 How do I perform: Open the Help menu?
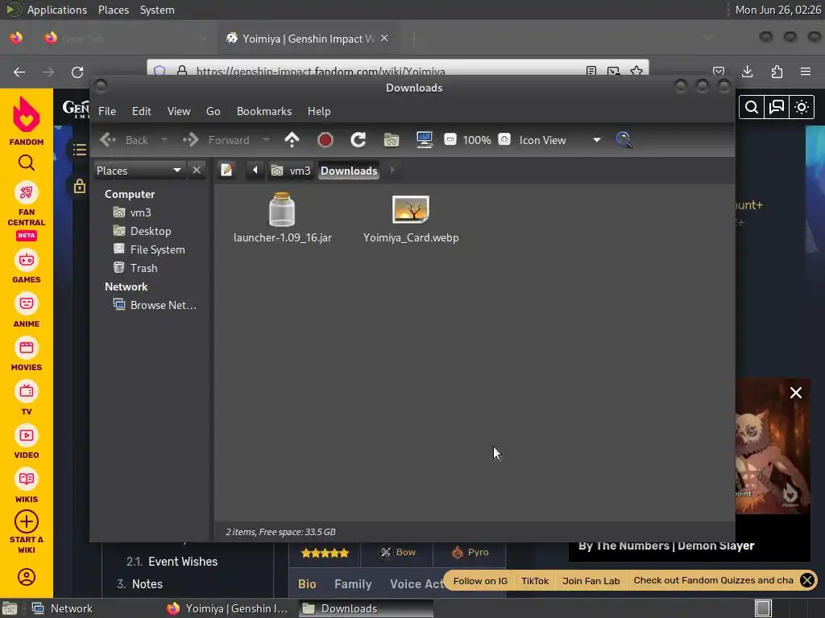319,111
